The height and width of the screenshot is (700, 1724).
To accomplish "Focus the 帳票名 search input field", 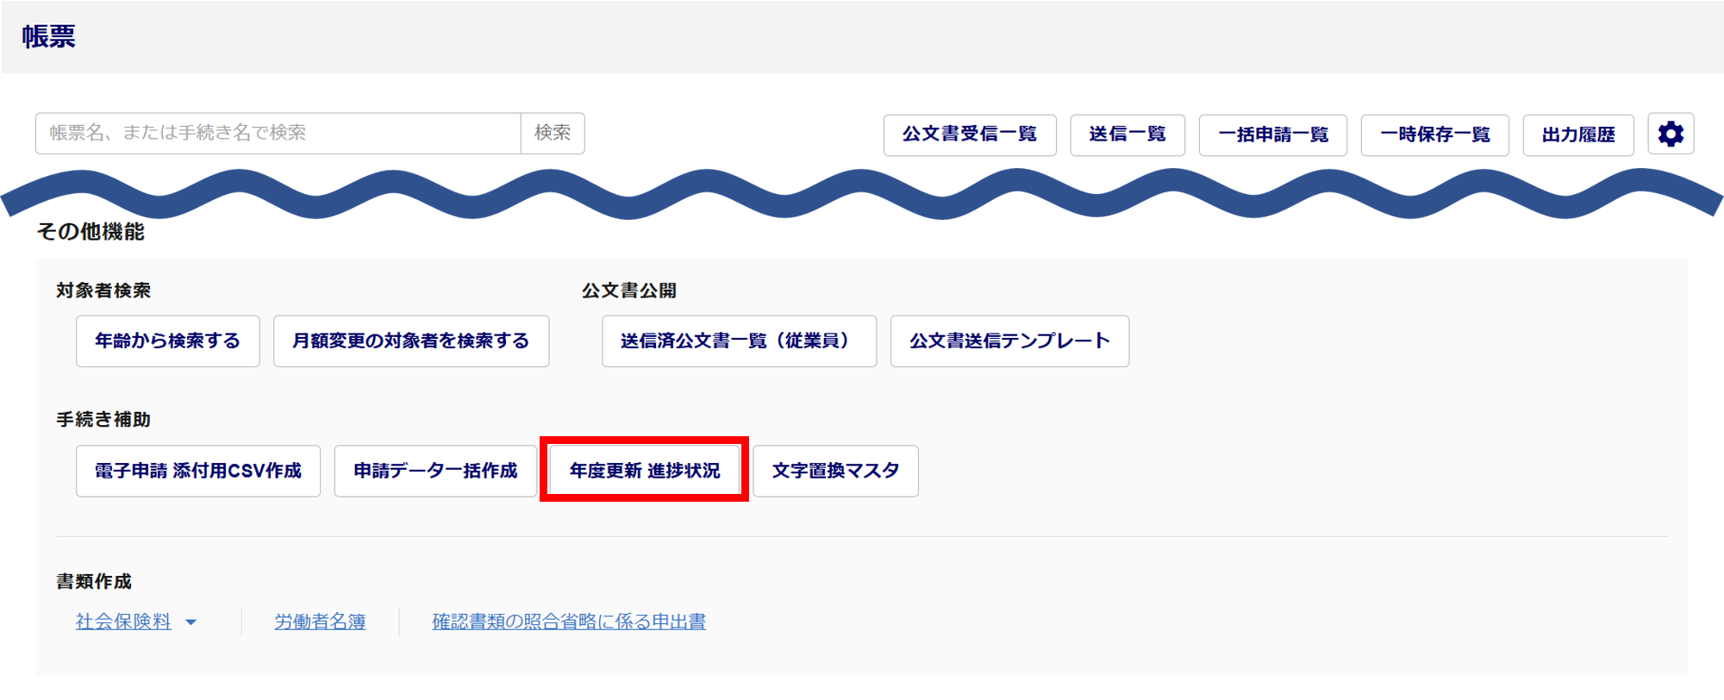I will 278,134.
